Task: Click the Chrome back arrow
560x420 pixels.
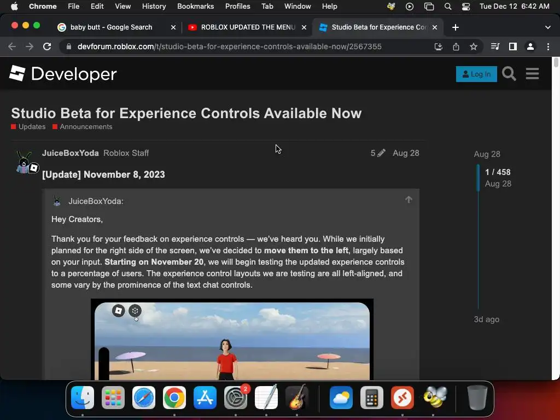Action: click(12, 46)
